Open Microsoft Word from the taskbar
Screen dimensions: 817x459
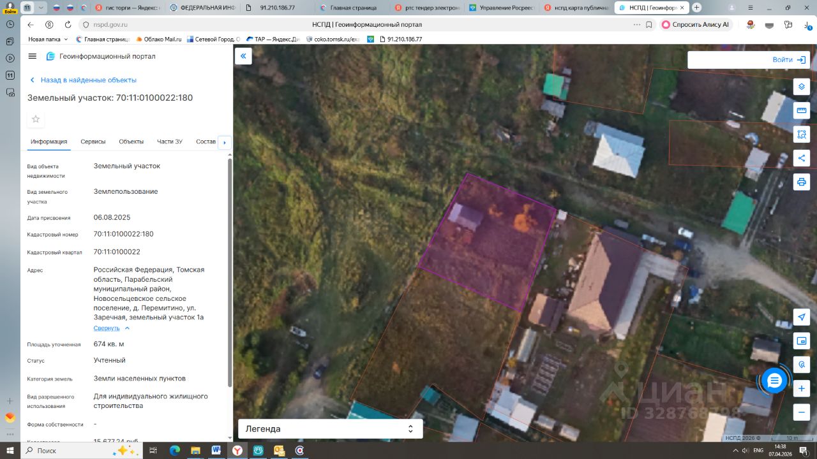click(x=216, y=450)
